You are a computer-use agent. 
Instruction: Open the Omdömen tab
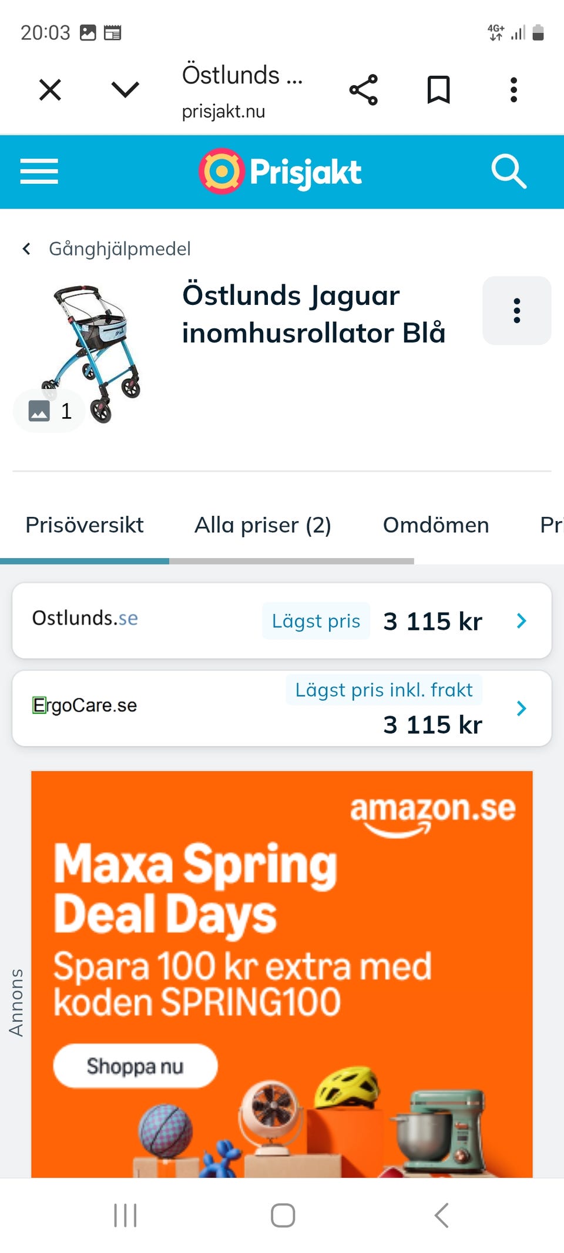tap(435, 525)
